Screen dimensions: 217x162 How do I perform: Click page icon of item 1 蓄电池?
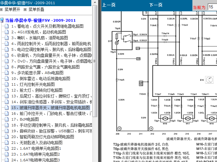pos(7,26)
